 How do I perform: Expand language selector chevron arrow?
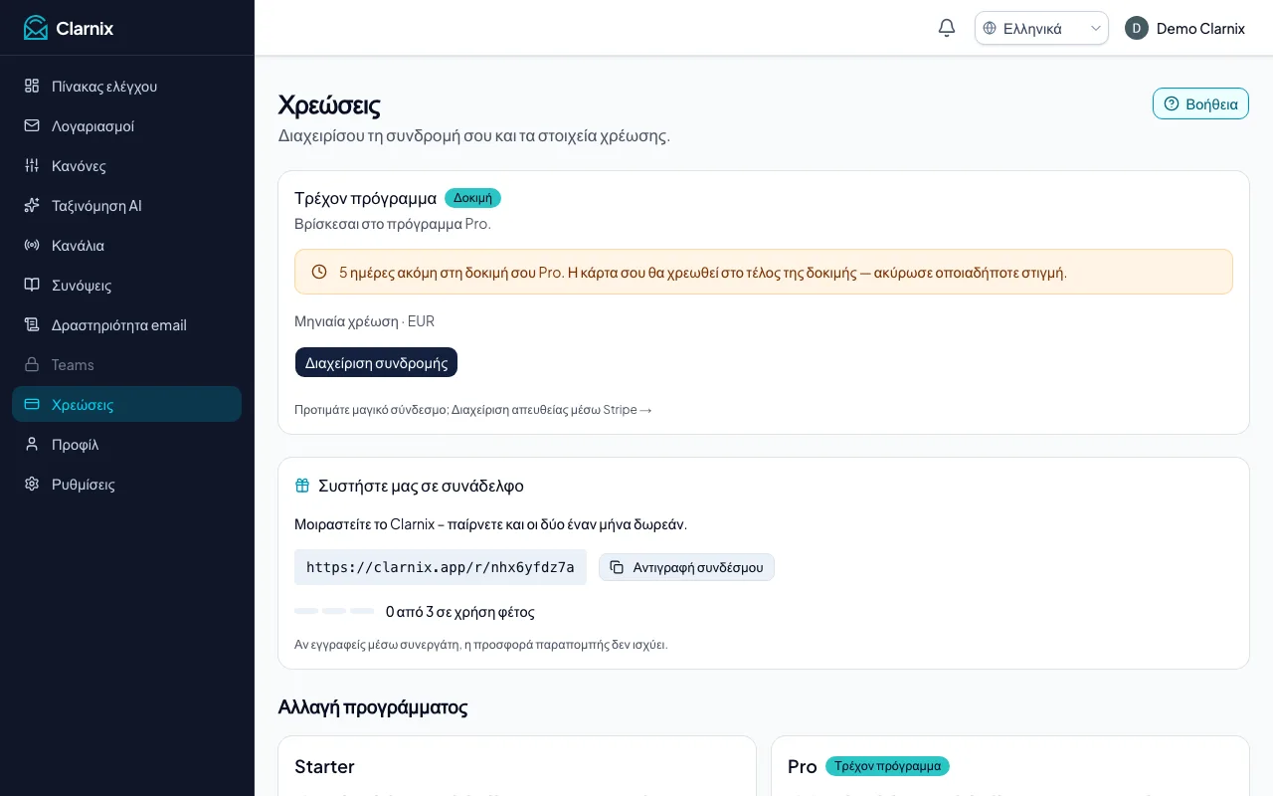(1096, 28)
